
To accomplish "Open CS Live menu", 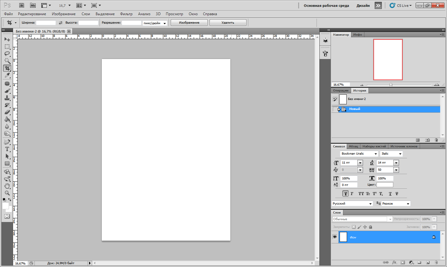I will coord(401,6).
